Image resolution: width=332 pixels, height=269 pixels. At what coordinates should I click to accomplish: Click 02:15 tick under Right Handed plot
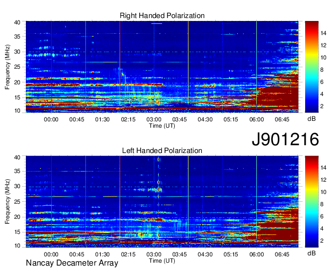pos(128,119)
